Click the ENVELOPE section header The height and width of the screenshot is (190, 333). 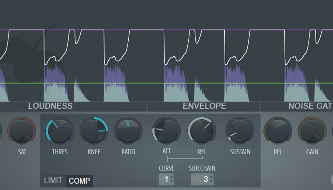(x=204, y=106)
